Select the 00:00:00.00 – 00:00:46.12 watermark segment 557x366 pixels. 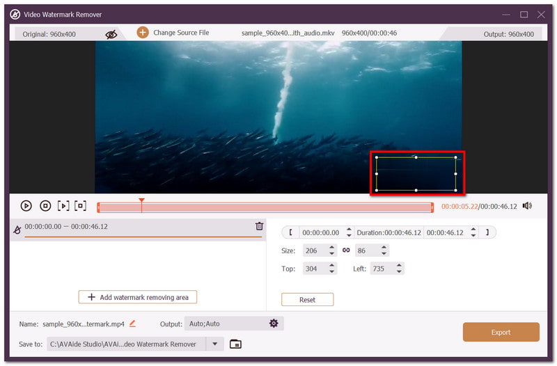coord(138,230)
